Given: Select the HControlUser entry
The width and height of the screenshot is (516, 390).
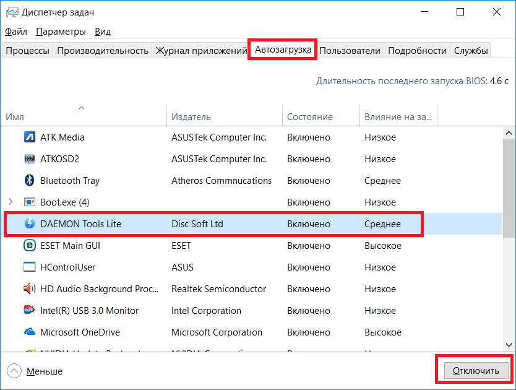Looking at the screenshot, I should point(67,267).
